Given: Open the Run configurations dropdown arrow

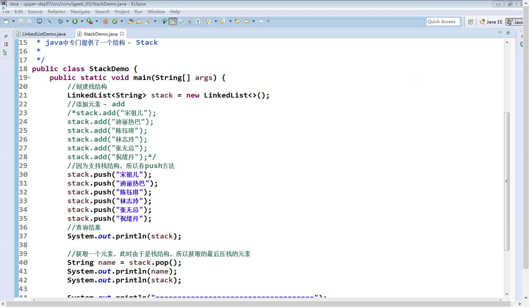Looking at the screenshot, I should [82, 21].
